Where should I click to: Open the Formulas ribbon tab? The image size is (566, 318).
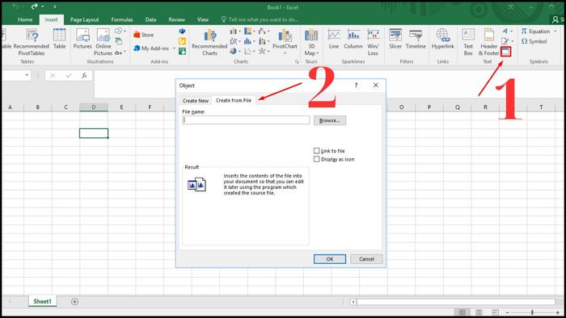click(x=121, y=19)
